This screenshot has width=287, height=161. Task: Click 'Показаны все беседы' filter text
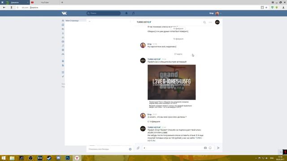click(99, 149)
